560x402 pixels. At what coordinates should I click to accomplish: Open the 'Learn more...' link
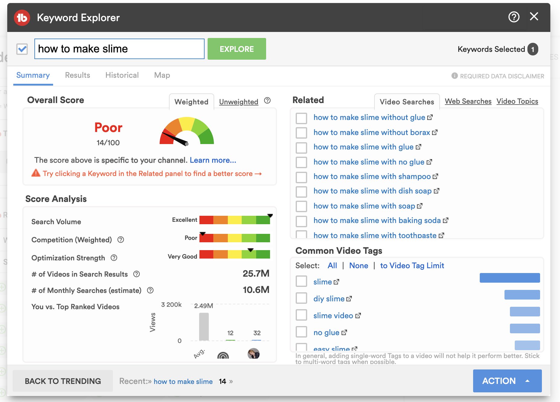pyautogui.click(x=213, y=160)
